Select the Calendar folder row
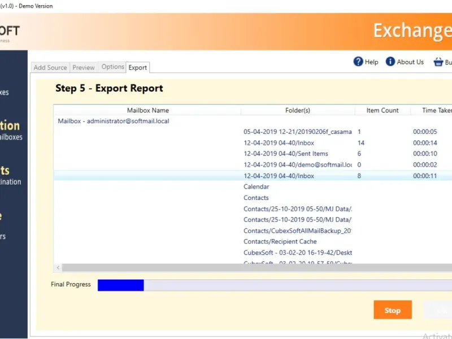 (253, 186)
